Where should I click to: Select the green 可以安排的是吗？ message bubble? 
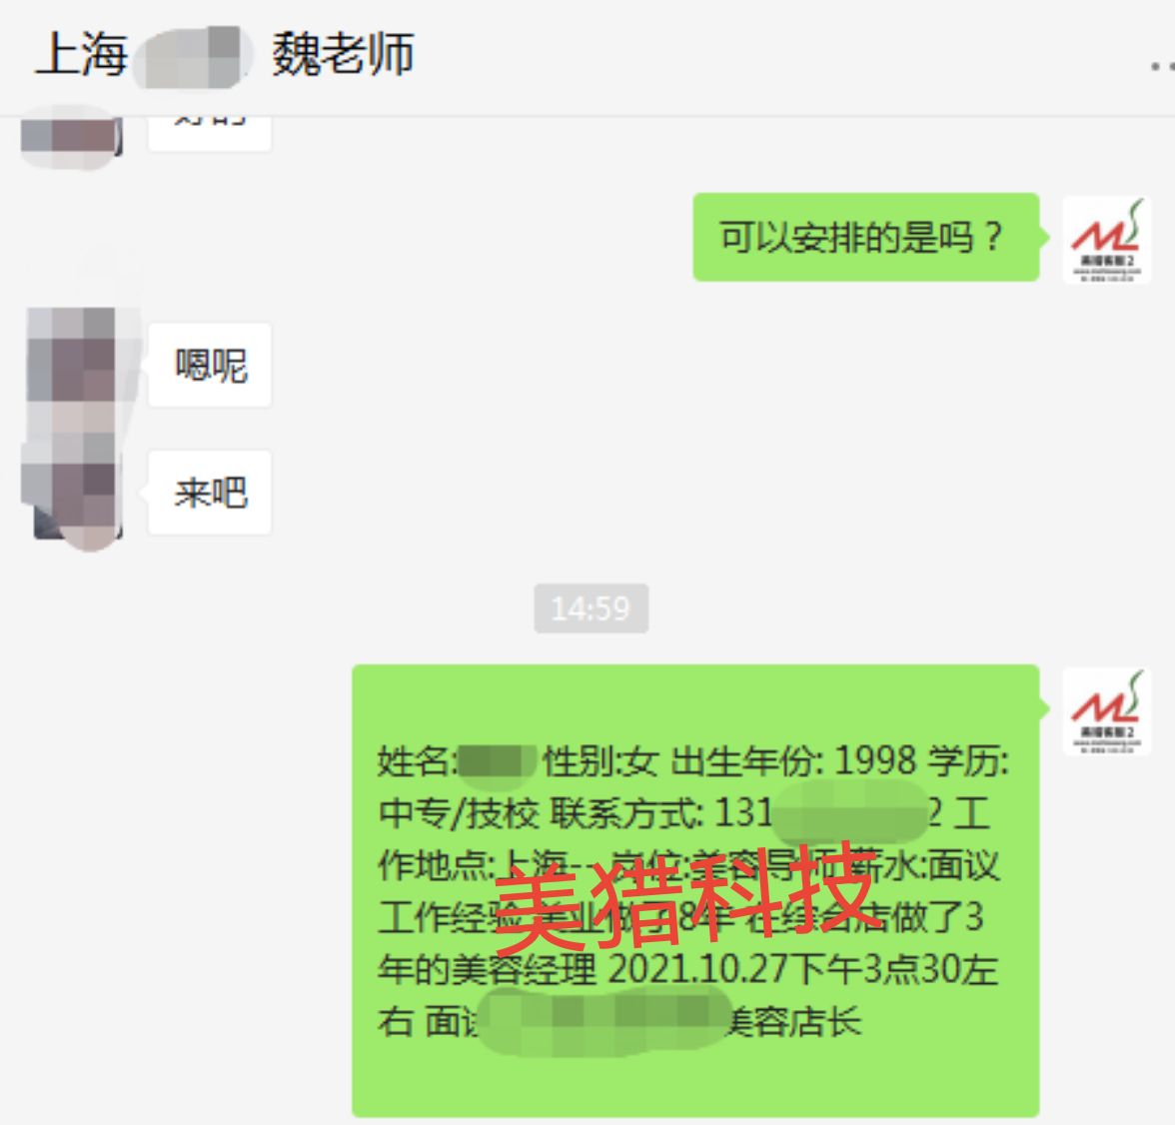[x=865, y=238]
